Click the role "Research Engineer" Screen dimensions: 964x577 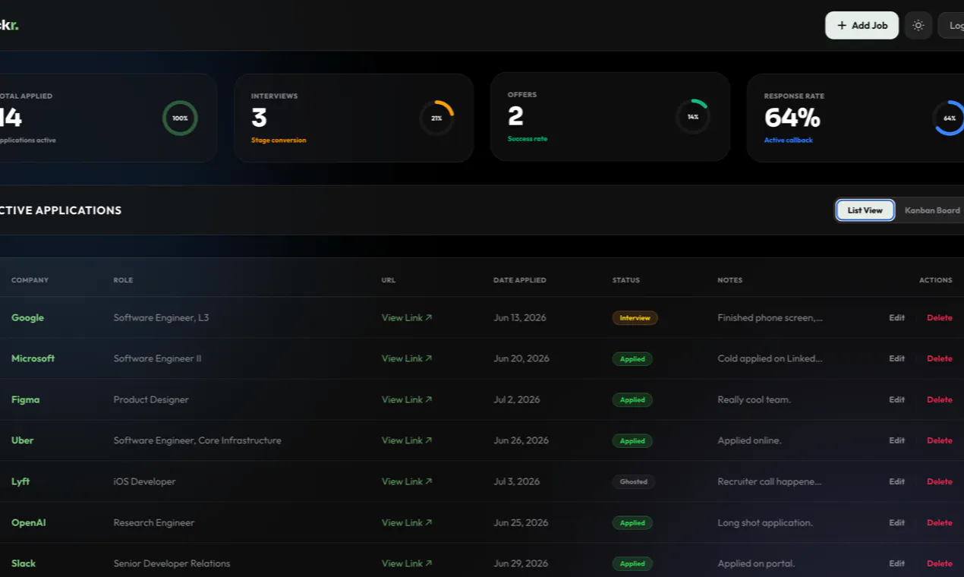[x=154, y=522]
